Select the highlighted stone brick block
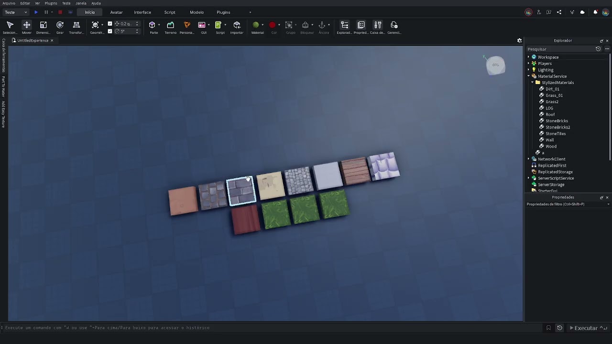 pyautogui.click(x=241, y=191)
